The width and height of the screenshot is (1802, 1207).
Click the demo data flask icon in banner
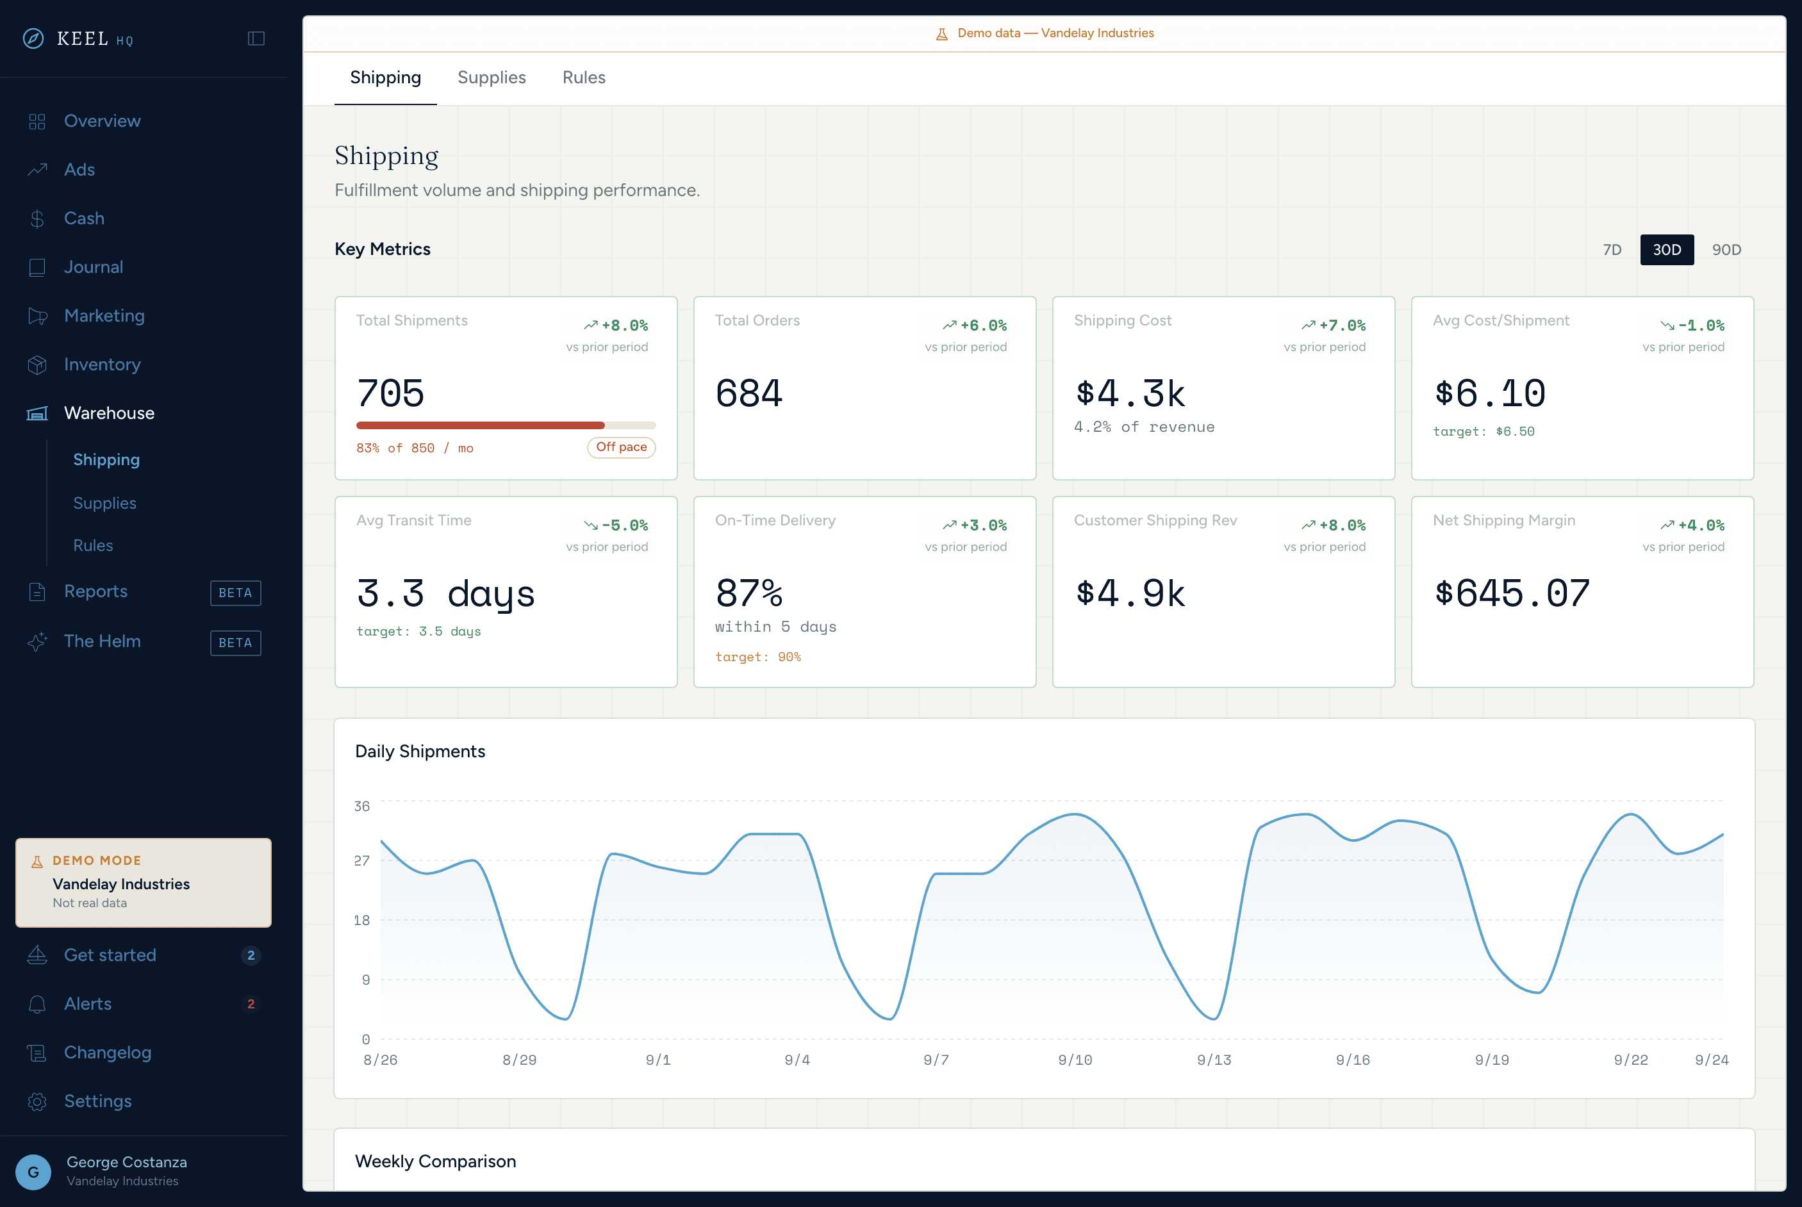point(941,34)
